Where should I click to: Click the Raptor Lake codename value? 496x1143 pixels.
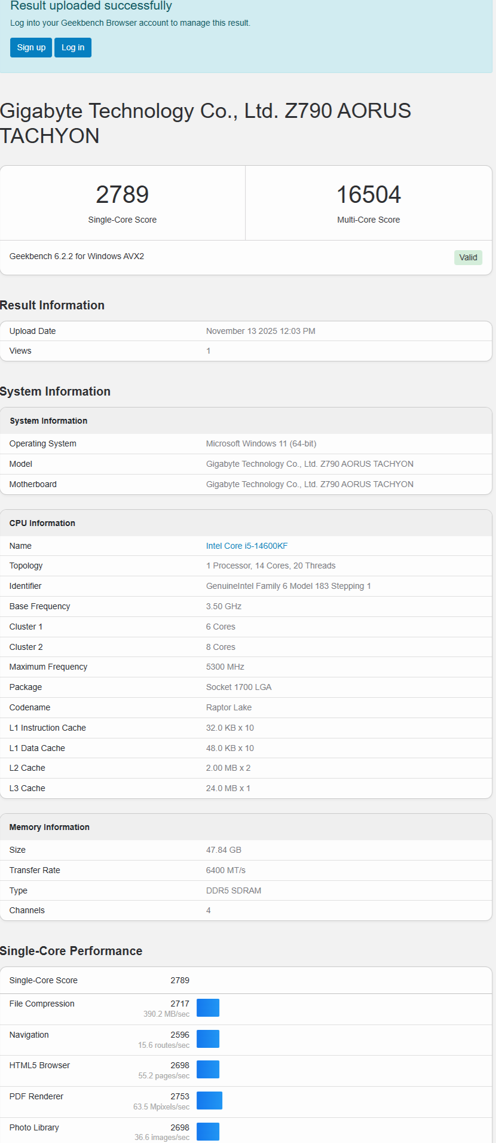click(x=229, y=707)
